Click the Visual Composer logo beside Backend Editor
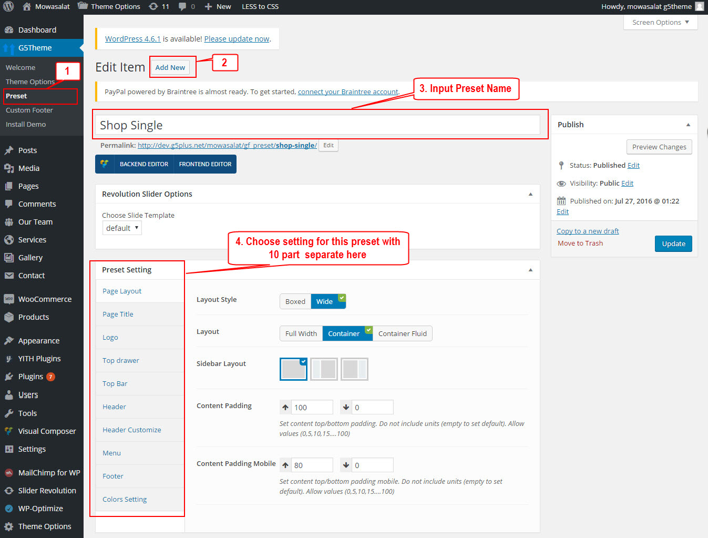Viewport: 708px width, 538px height. pos(105,164)
